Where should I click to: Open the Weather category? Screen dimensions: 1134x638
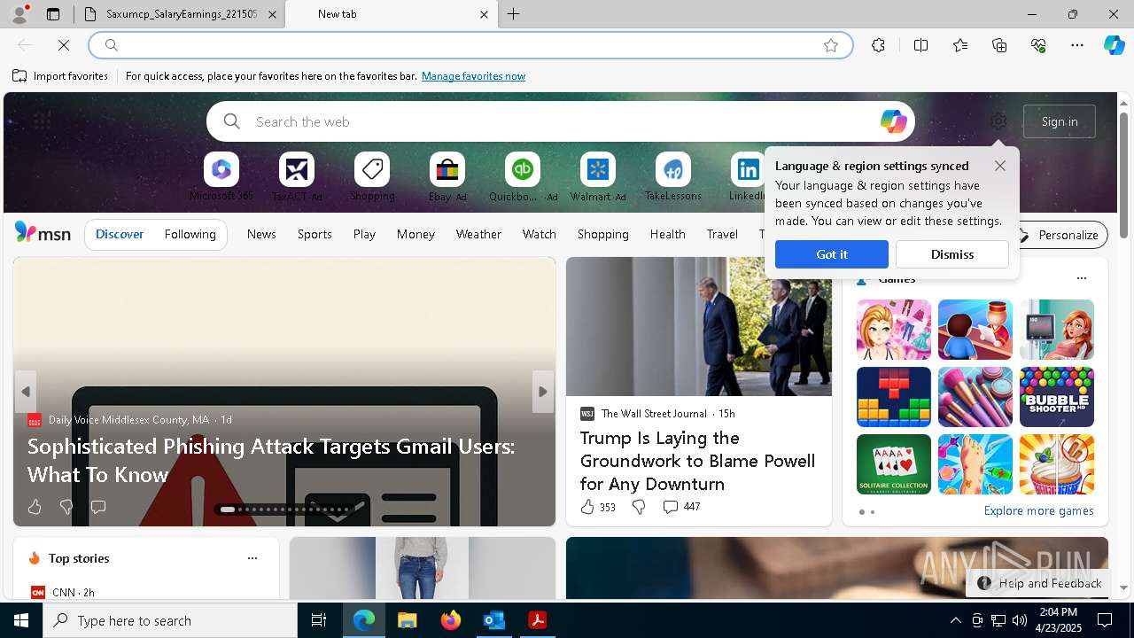click(x=478, y=234)
